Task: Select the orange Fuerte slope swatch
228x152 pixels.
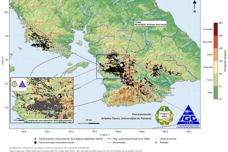Action: coord(216,54)
